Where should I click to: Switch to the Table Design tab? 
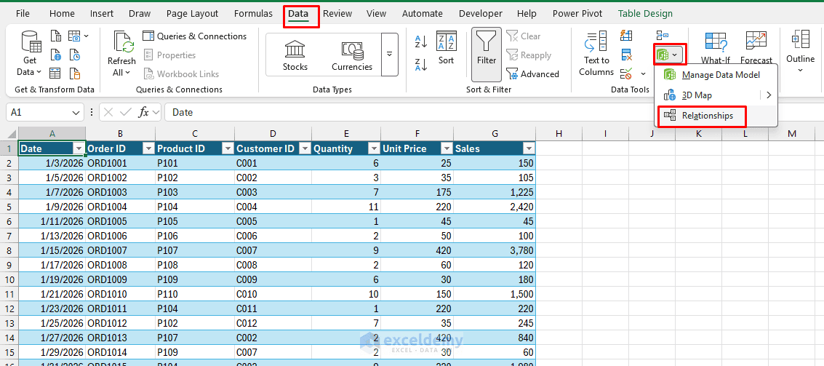click(645, 14)
